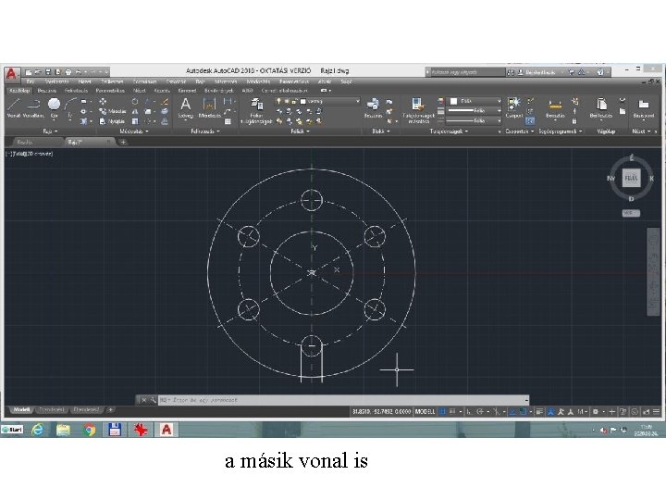Viewport: 666px width, 500px height.
Task: Select the Méretezés (Dimension) tool
Action: [x=209, y=108]
